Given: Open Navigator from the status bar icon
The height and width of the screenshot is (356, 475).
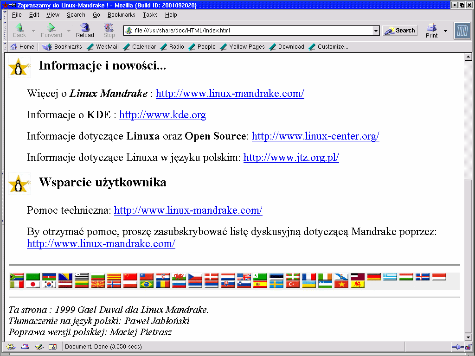Looking at the screenshot, I should click(11, 347).
